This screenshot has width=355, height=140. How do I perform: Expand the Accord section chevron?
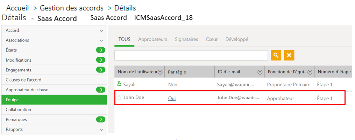click(x=101, y=31)
